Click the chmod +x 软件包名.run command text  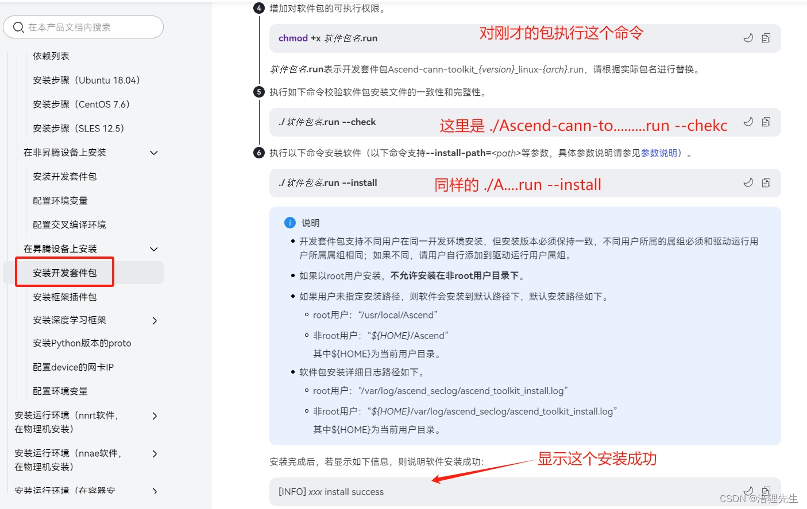(x=328, y=38)
